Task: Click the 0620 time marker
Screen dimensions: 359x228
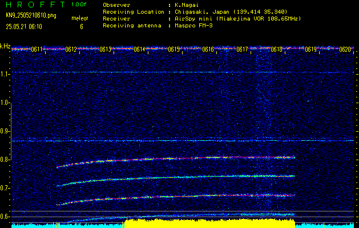Action: [x=345, y=50]
